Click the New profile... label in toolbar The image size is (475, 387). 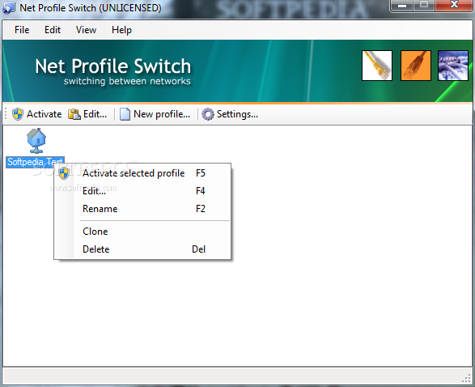(x=162, y=114)
